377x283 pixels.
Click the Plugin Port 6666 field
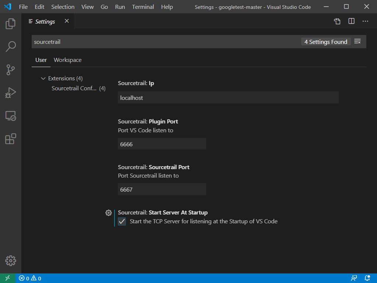[162, 144]
